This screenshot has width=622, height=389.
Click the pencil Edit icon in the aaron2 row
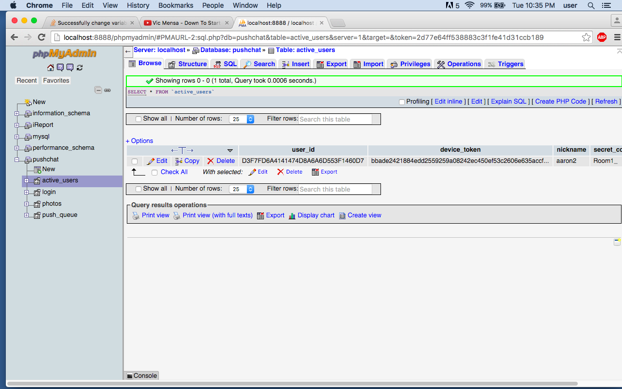tap(151, 161)
